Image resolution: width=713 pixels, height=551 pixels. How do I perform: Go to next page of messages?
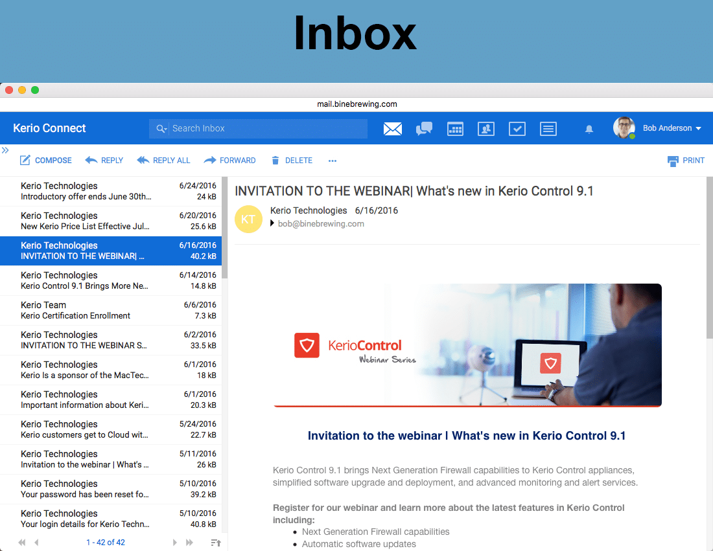pyautogui.click(x=174, y=543)
